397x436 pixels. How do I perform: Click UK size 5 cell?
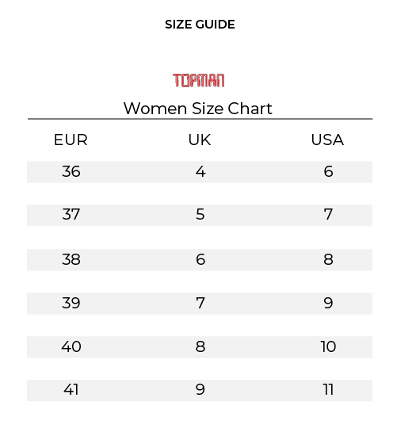click(x=200, y=214)
